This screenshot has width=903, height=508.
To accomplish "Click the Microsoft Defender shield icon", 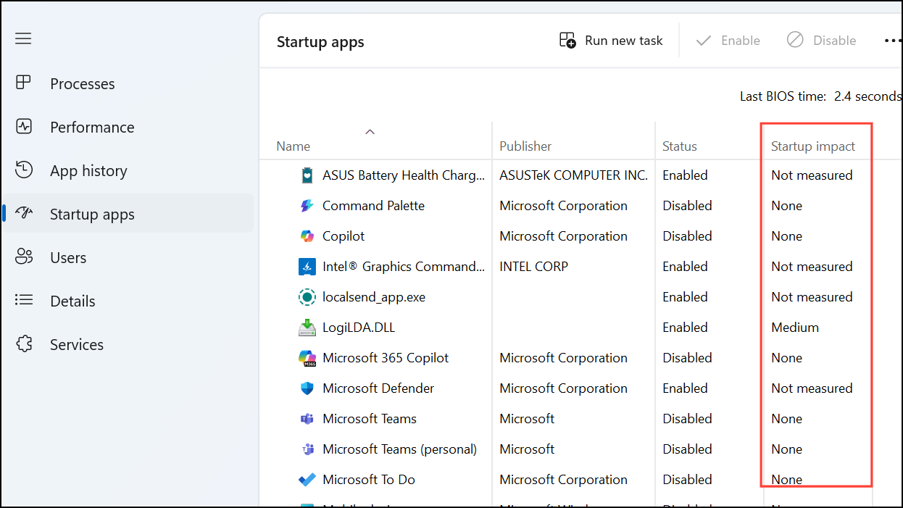I will click(307, 388).
